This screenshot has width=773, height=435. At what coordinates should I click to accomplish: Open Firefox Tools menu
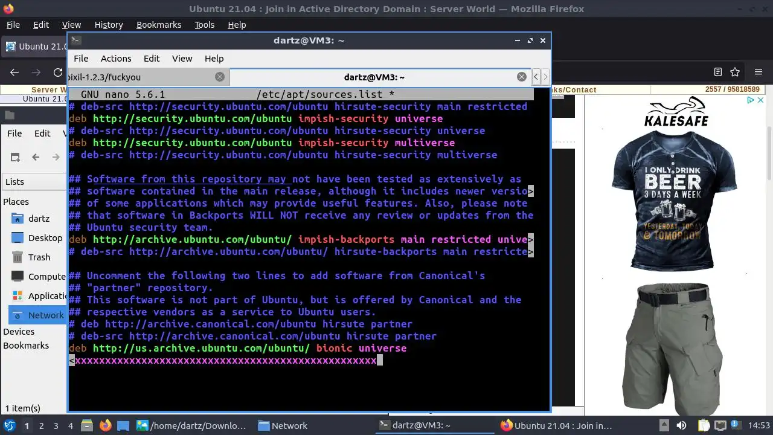coord(204,25)
